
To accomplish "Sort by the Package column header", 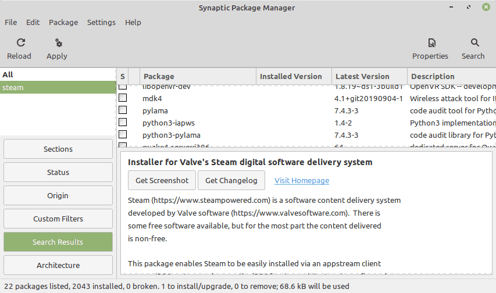I will coord(198,76).
